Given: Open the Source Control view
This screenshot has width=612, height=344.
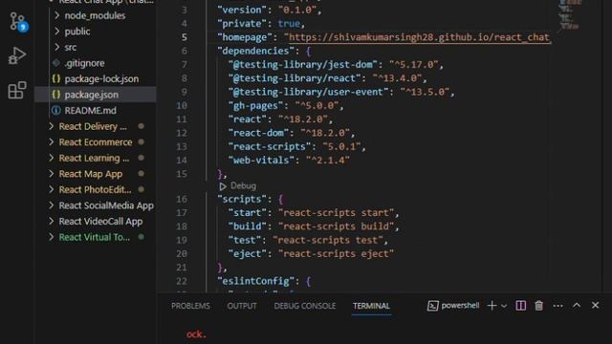Looking at the screenshot, I should click(x=18, y=22).
